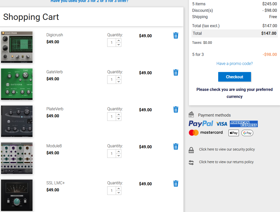The image size is (280, 212).
Task: Remove GateVerb using its trash icon
Action: (x=176, y=73)
